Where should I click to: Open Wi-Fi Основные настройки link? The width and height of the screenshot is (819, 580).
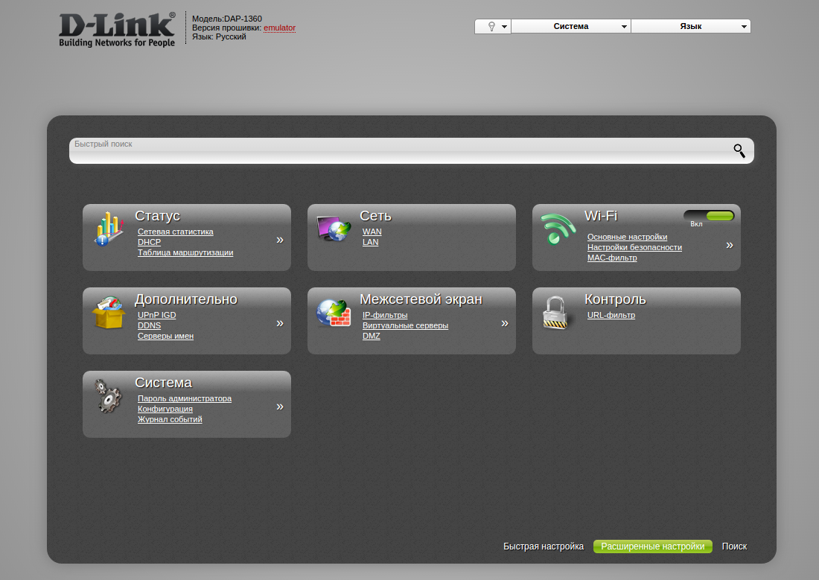click(x=628, y=237)
